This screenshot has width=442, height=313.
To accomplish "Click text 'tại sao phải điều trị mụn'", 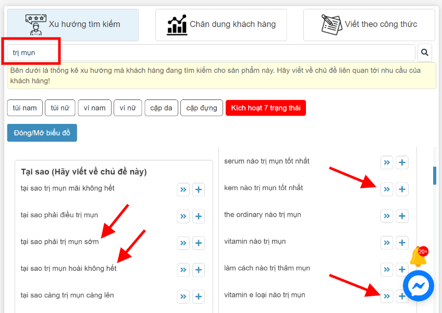I will (x=59, y=215).
